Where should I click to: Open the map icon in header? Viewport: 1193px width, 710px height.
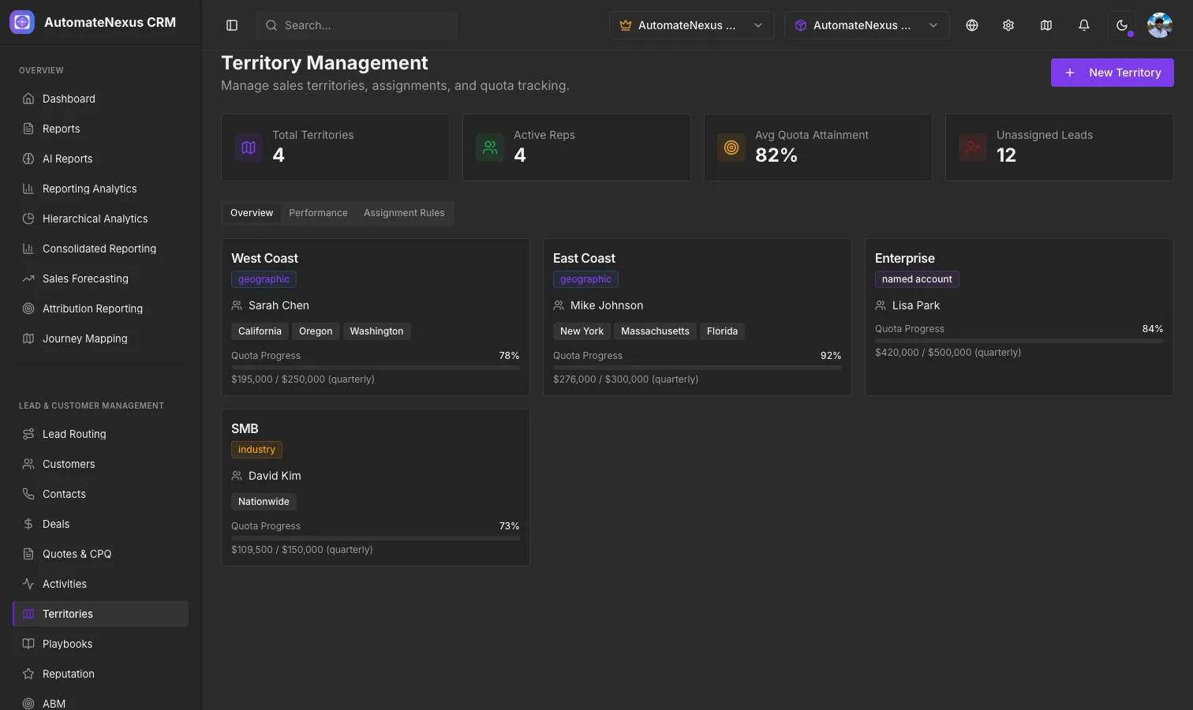[1046, 25]
